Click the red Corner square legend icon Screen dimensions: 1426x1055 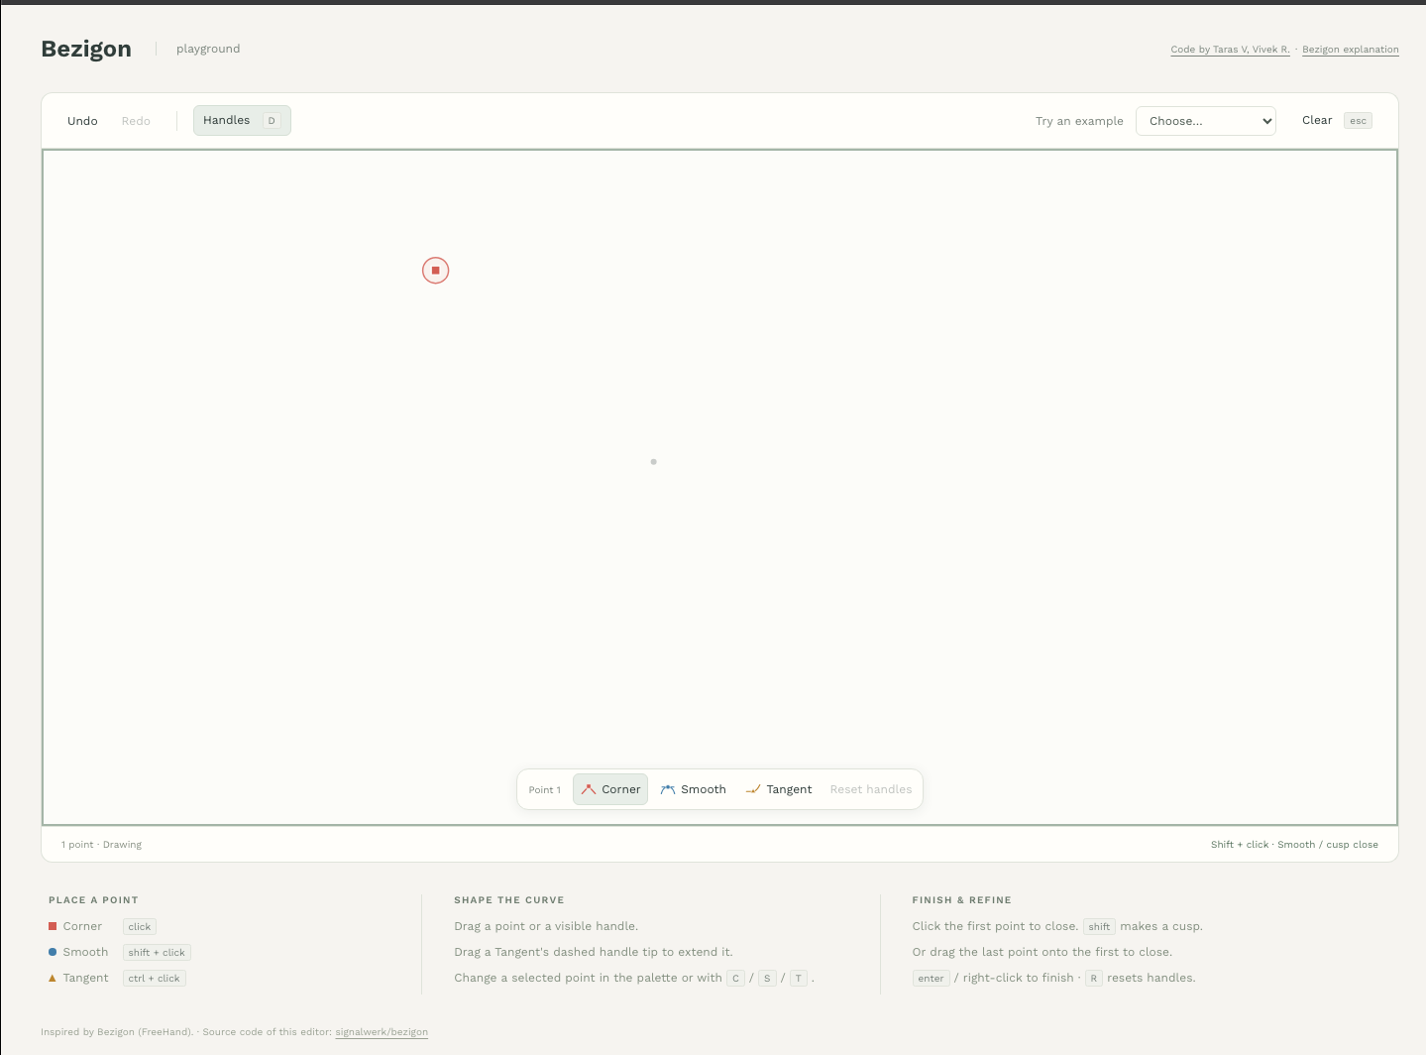coord(53,926)
